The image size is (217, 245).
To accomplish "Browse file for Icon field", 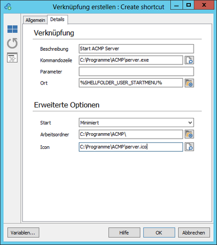I will click(189, 147).
